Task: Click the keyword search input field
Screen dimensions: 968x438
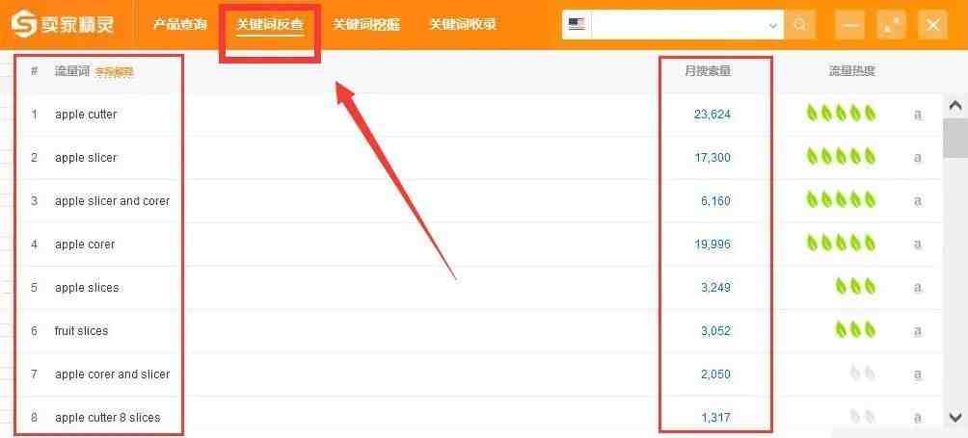Action: (679, 25)
